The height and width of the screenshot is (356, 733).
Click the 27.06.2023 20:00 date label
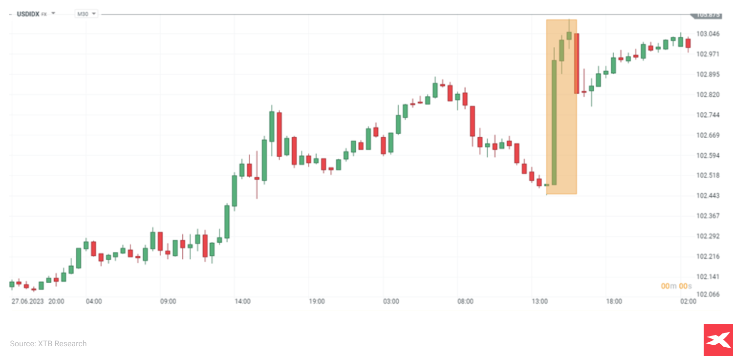(x=38, y=301)
